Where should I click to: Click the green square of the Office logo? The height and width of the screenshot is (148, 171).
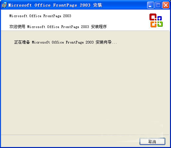click(160, 24)
